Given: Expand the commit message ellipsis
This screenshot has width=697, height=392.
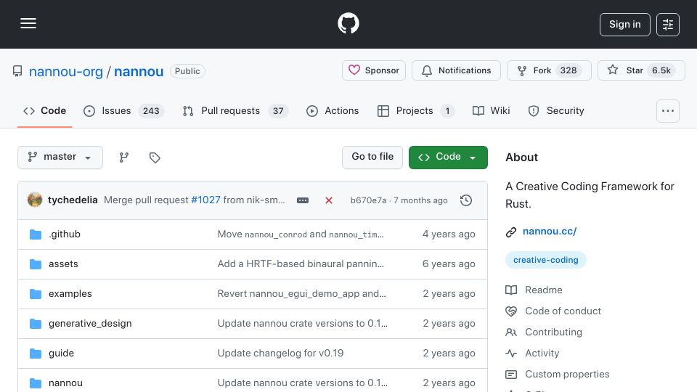Looking at the screenshot, I should click(303, 200).
